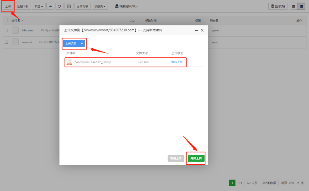Click the back arrow toolbar icon
Image resolution: width=309 pixels, height=191 pixels.
point(50,6)
